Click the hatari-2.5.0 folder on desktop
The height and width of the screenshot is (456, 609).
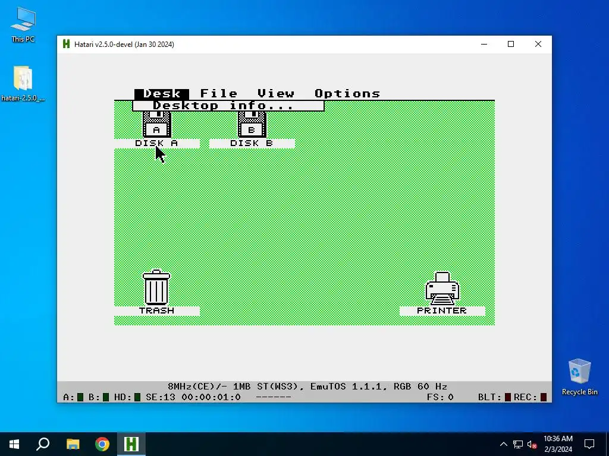23,83
